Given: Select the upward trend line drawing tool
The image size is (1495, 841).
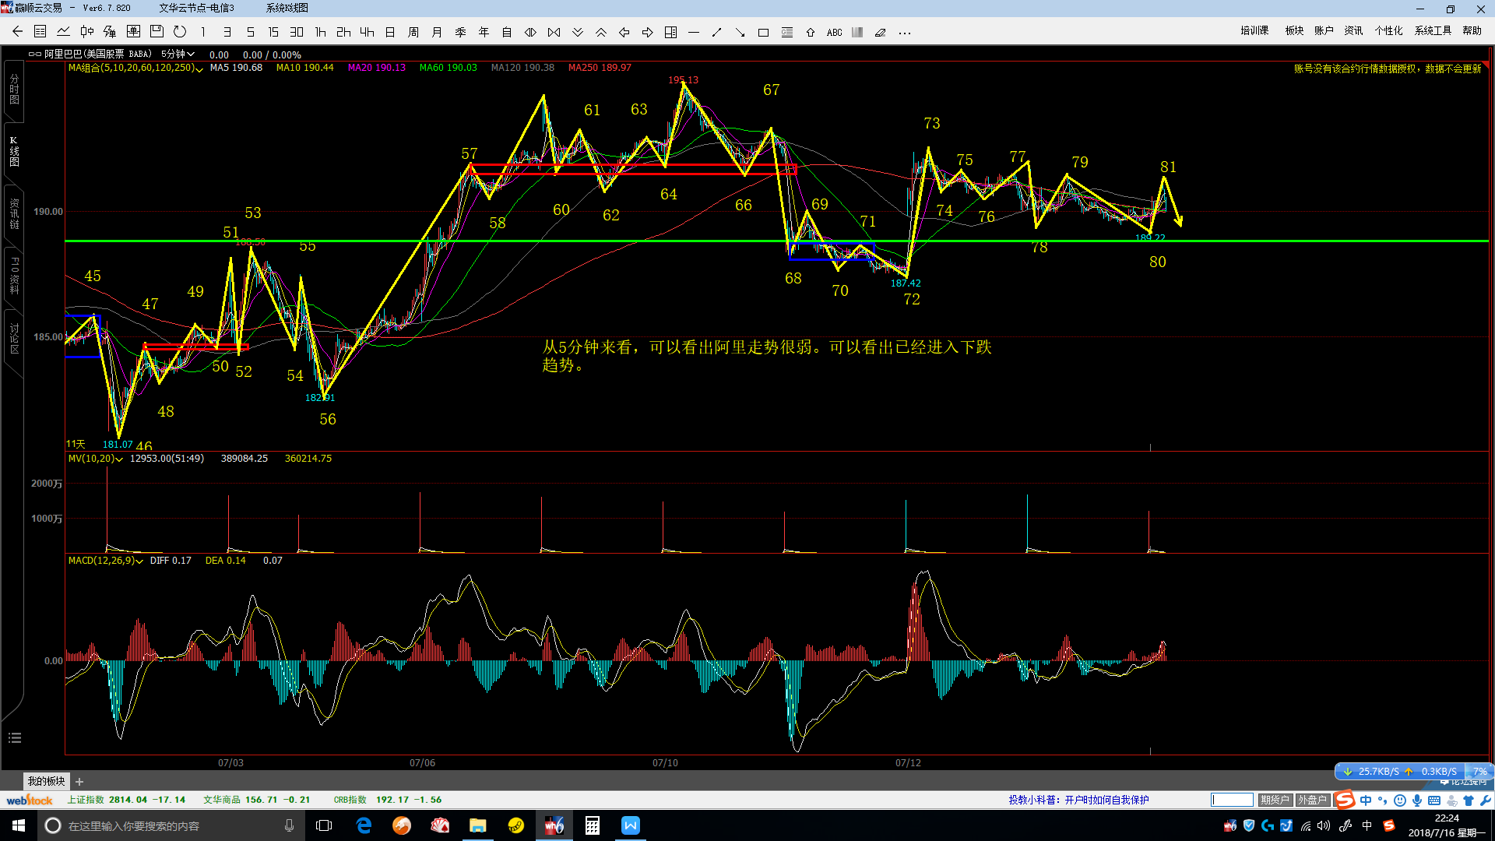Looking at the screenshot, I should tap(717, 32).
